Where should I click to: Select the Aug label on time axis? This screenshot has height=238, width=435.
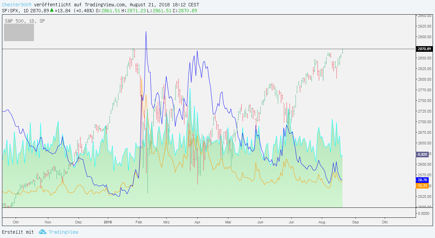[x=322, y=222]
